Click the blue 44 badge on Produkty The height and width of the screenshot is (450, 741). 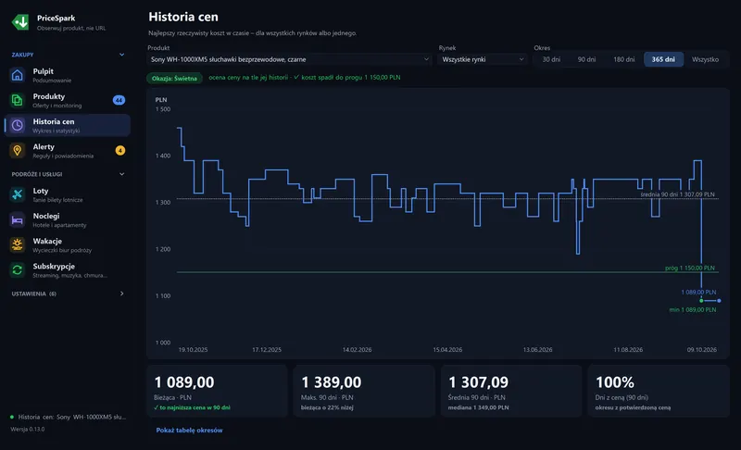tap(119, 100)
